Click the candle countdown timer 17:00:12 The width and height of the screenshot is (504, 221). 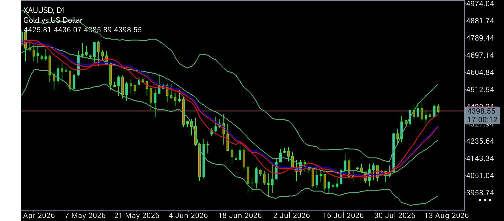[x=482, y=119]
